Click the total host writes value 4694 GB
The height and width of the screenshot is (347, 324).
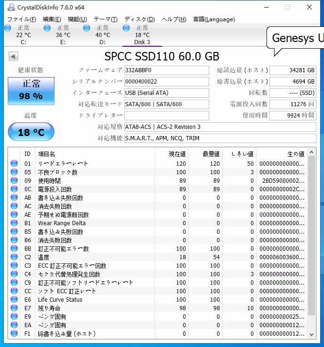293,81
